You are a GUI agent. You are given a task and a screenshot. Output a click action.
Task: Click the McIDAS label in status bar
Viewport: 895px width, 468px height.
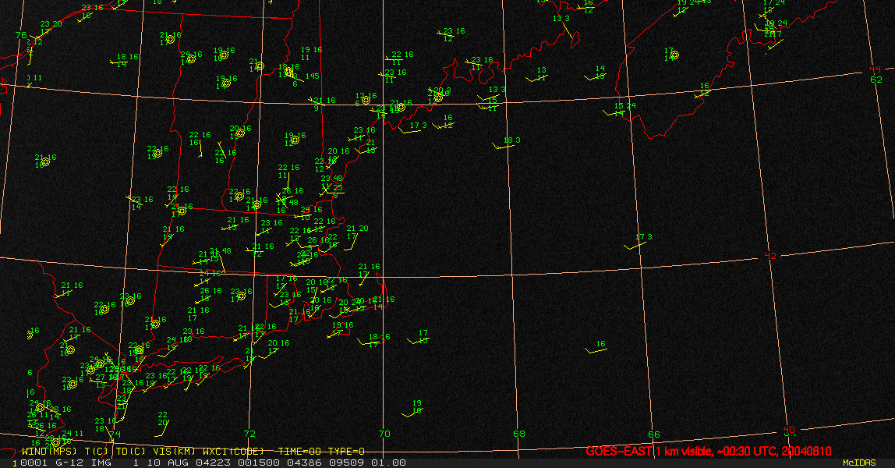[859, 463]
